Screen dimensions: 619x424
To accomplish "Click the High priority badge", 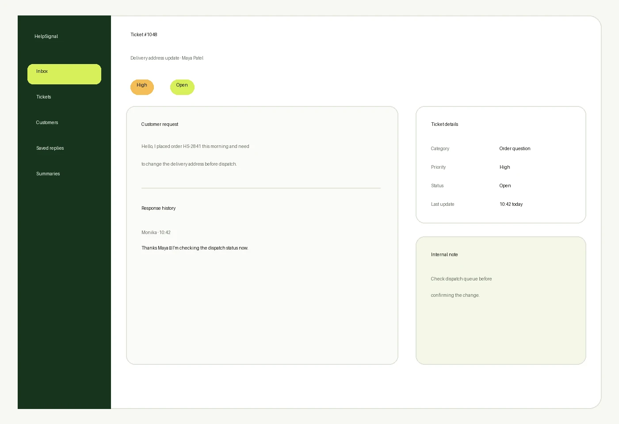I will pyautogui.click(x=142, y=87).
